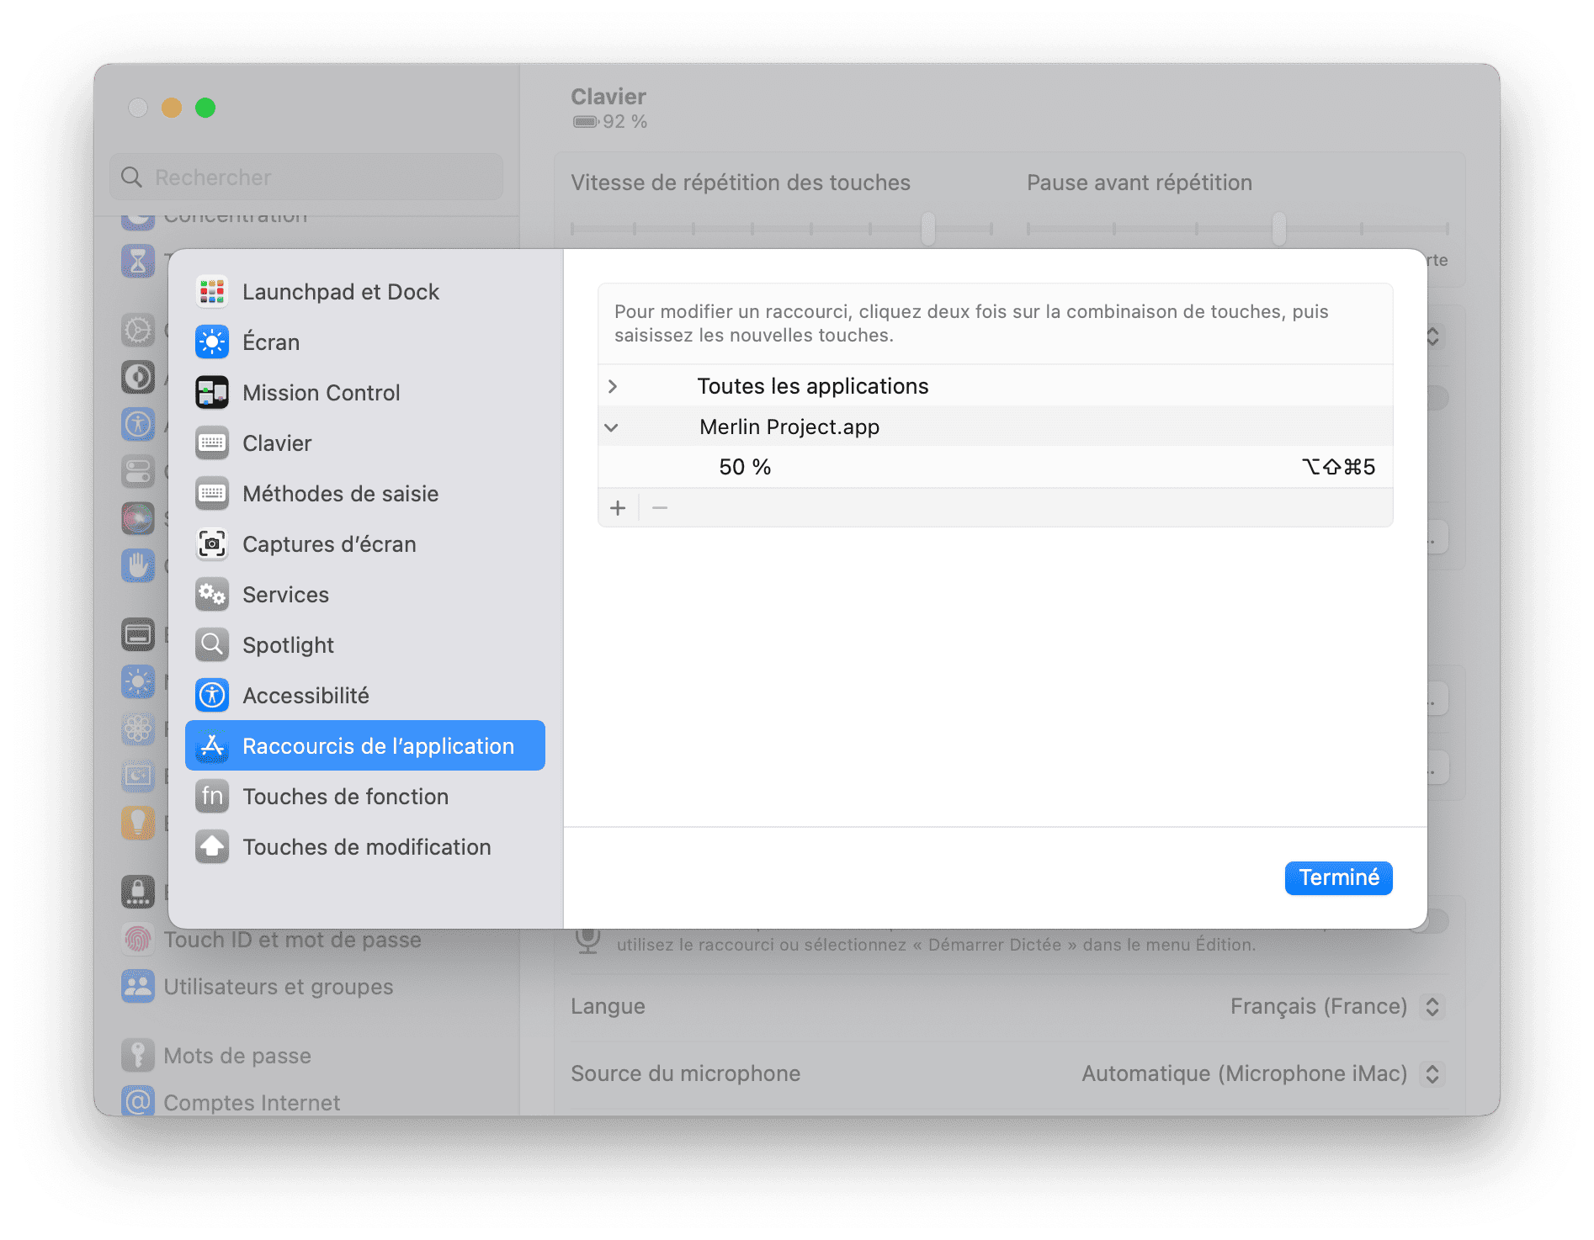Select Touches de modification category
The width and height of the screenshot is (1594, 1240).
point(367,846)
